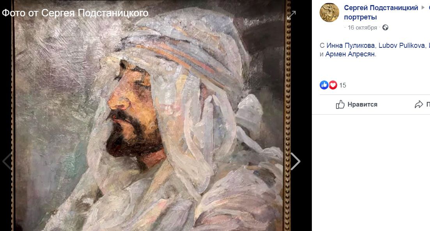Image resolution: width=430 pixels, height=231 pixels.
Task: Open Сергей Подстаницкий profile link
Action: [x=381, y=8]
